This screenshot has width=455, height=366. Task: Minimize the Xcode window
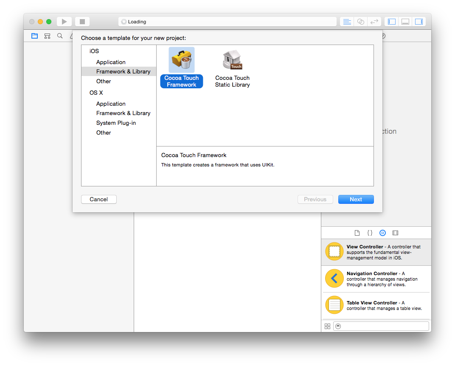click(40, 22)
